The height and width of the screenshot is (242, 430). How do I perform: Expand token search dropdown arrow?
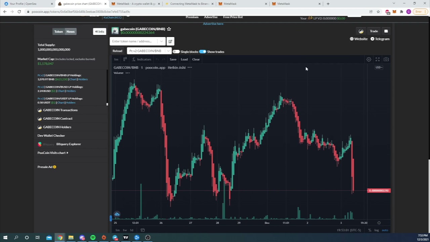pyautogui.click(x=161, y=41)
